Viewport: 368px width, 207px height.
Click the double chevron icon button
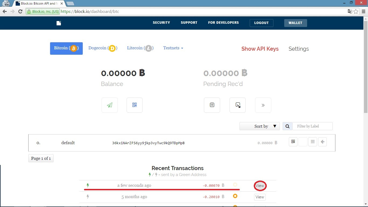pos(263,105)
